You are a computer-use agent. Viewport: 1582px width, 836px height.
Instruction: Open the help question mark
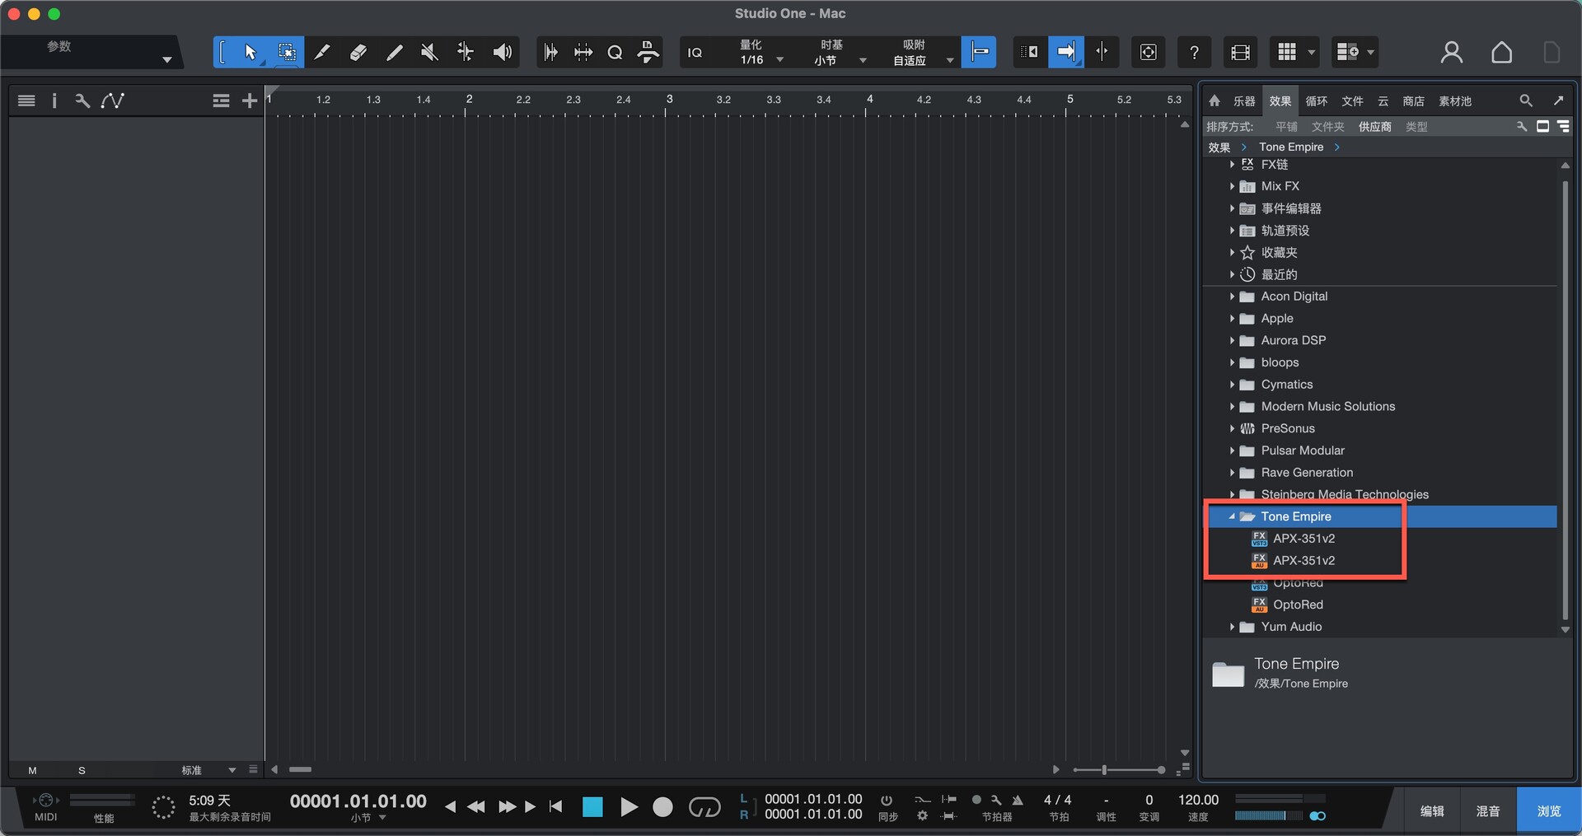click(x=1194, y=53)
